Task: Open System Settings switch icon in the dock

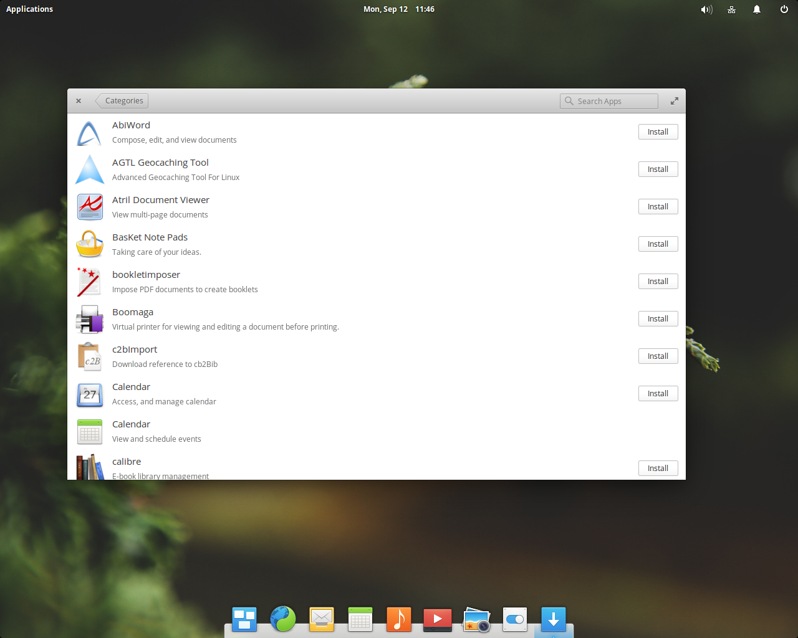Action: (515, 619)
